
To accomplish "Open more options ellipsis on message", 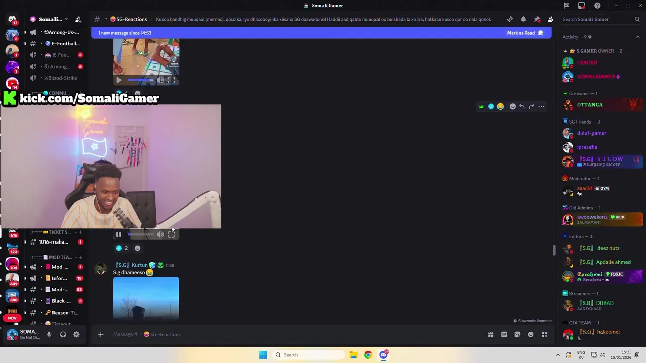I will [541, 106].
